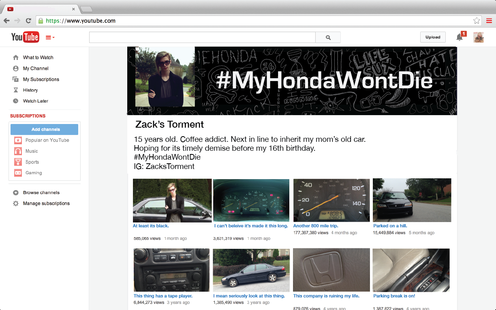Click the Watch Later clock icon
The image size is (496, 310).
[16, 101]
